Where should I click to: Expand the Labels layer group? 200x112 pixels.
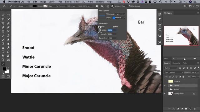click(x=169, y=86)
